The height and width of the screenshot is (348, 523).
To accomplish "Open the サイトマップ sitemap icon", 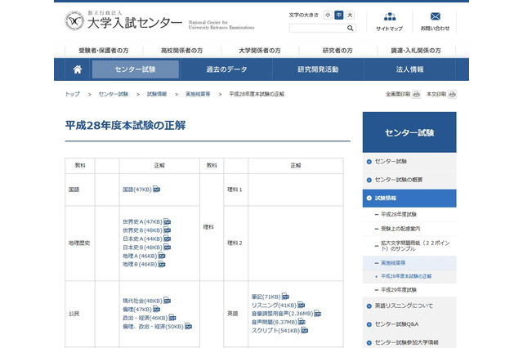I will pyautogui.click(x=390, y=16).
